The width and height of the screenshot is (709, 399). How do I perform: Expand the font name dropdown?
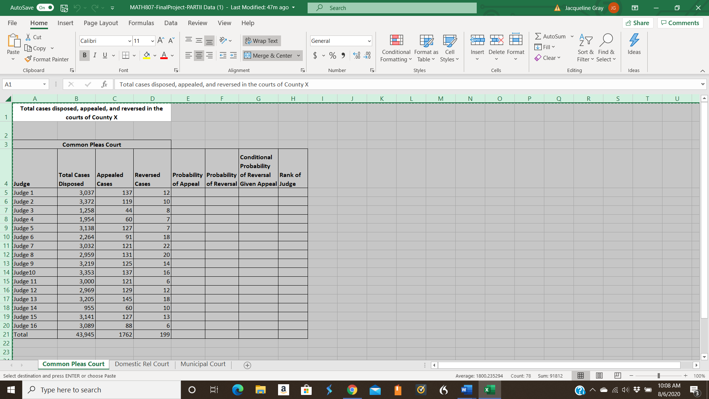(130, 41)
